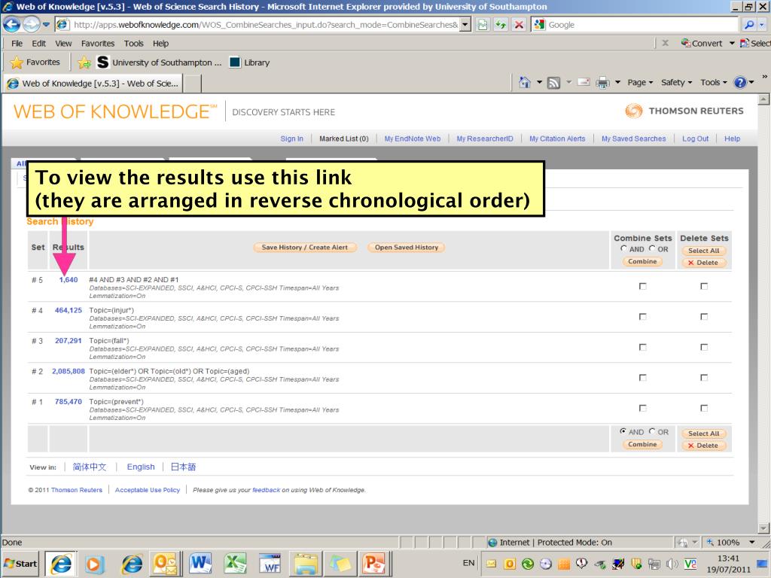Click the Stop loading red X icon
771x578 pixels.
[518, 25]
